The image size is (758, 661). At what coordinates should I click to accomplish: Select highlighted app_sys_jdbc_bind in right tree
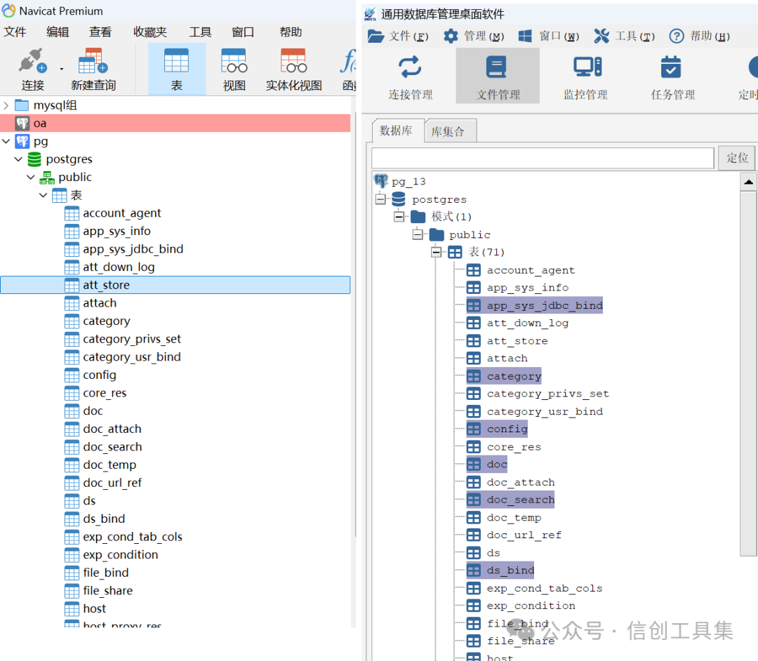click(x=534, y=305)
